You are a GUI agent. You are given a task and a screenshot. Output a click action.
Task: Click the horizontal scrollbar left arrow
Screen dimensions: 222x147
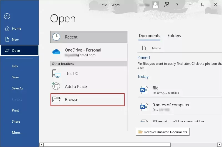tap(41, 145)
